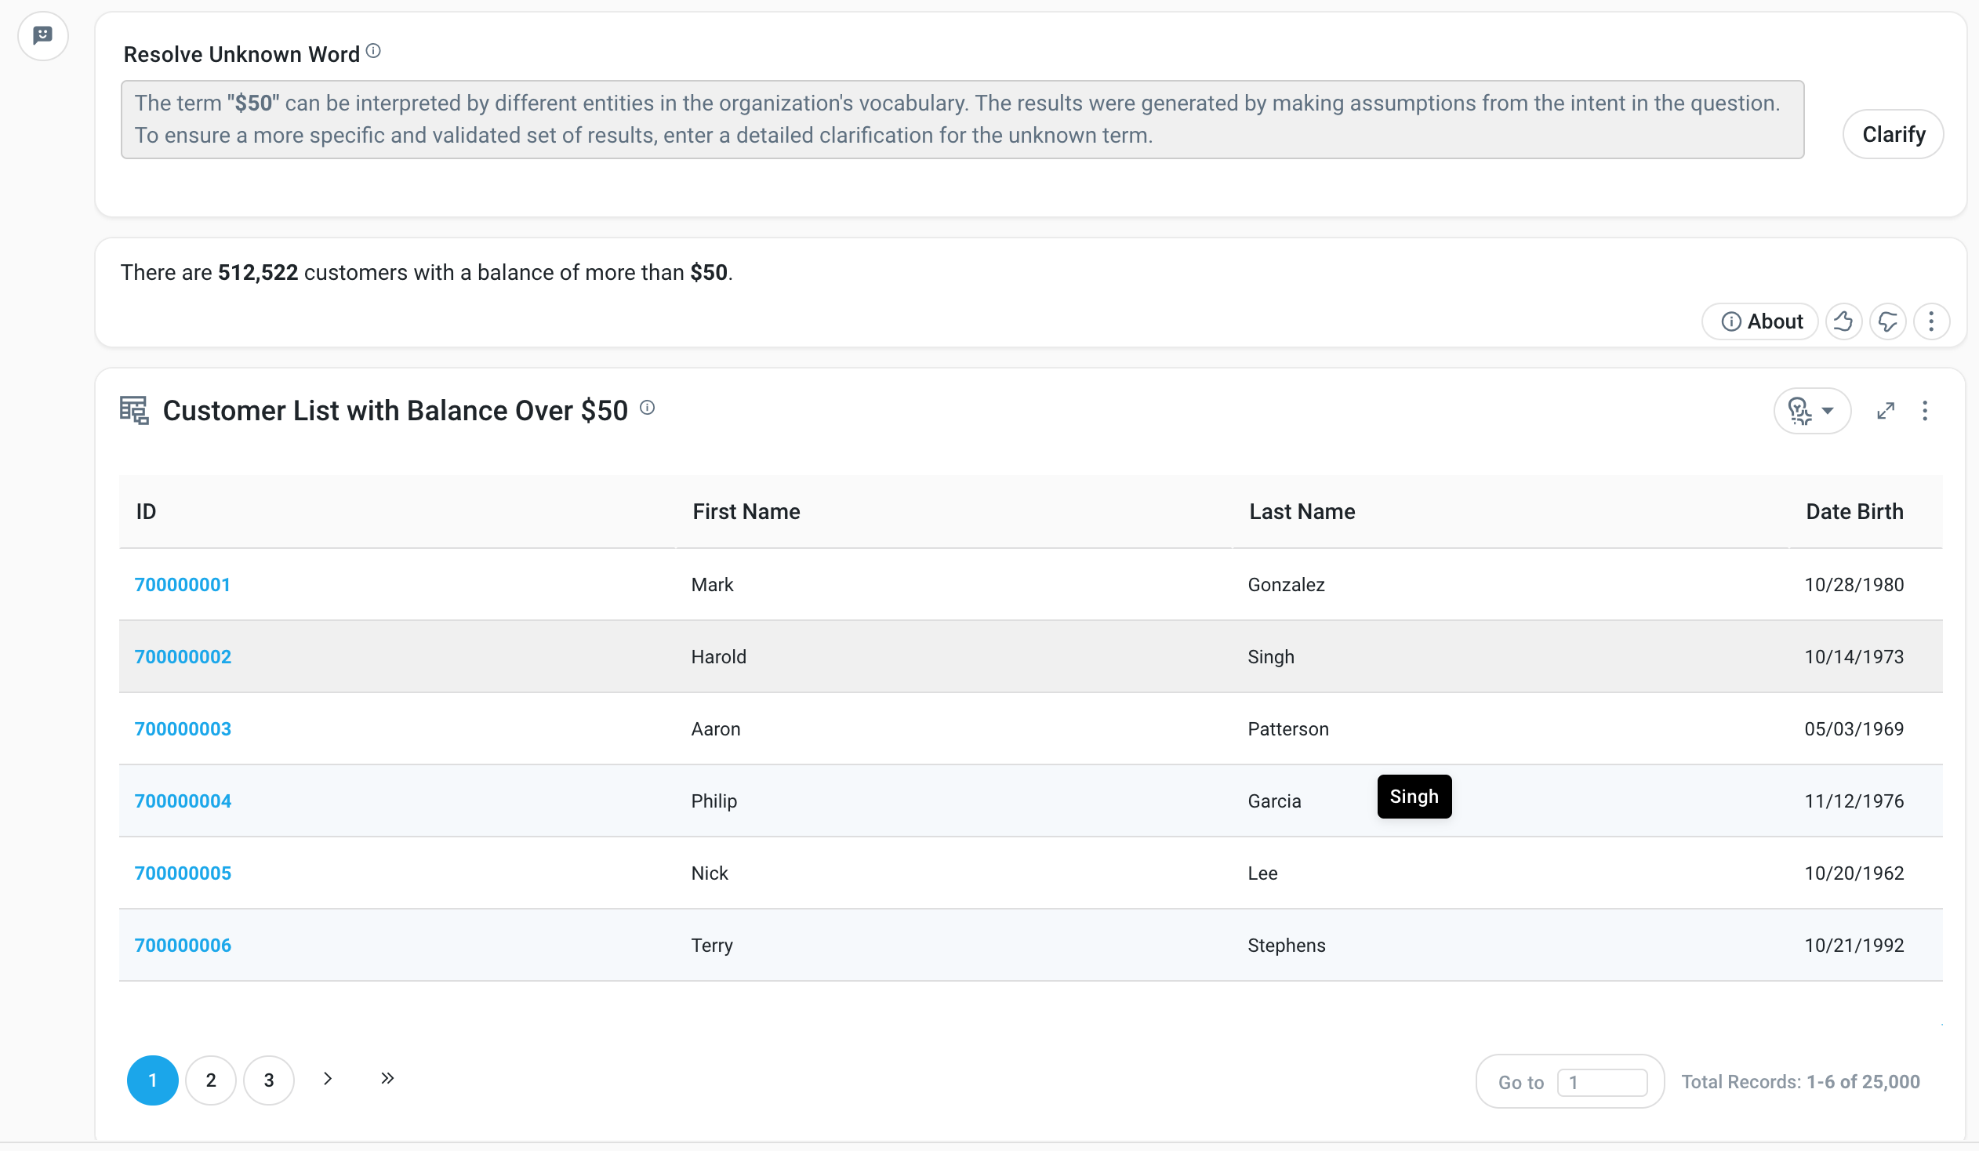
Task: Open the insights lightbulb dropdown above the table
Action: point(1812,411)
